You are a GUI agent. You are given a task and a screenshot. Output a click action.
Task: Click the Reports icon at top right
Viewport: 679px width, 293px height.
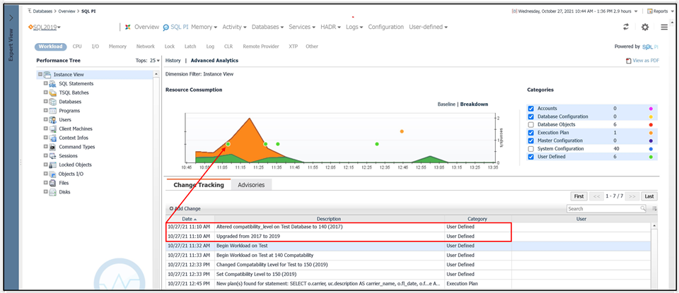[649, 11]
